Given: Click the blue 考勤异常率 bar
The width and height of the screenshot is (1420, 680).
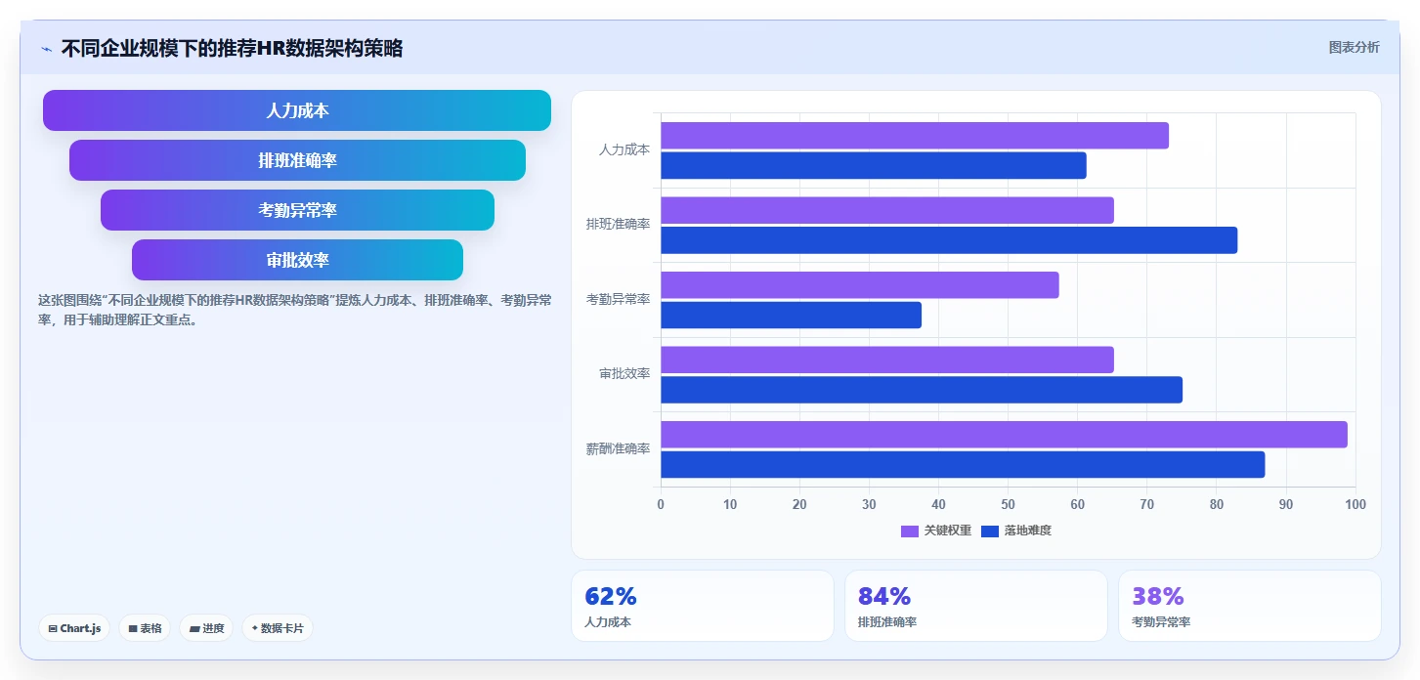Looking at the screenshot, I should [x=792, y=315].
